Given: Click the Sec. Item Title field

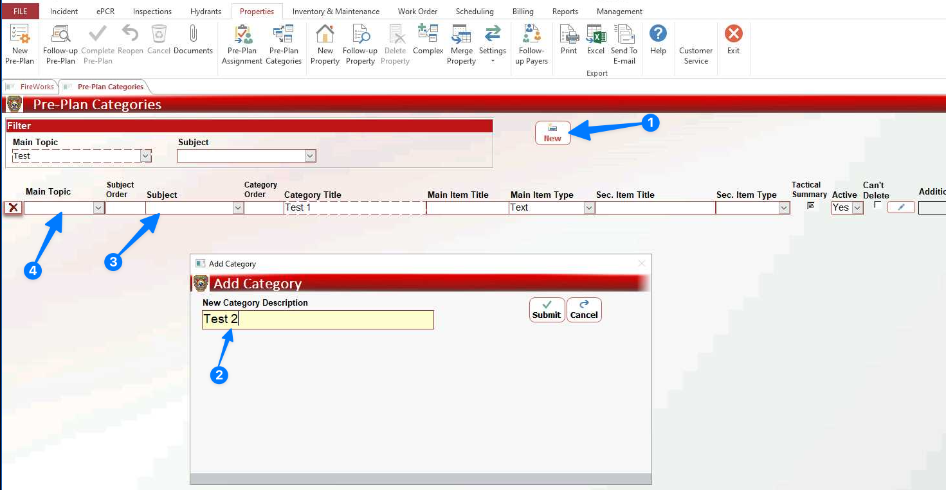Looking at the screenshot, I should pos(655,207).
